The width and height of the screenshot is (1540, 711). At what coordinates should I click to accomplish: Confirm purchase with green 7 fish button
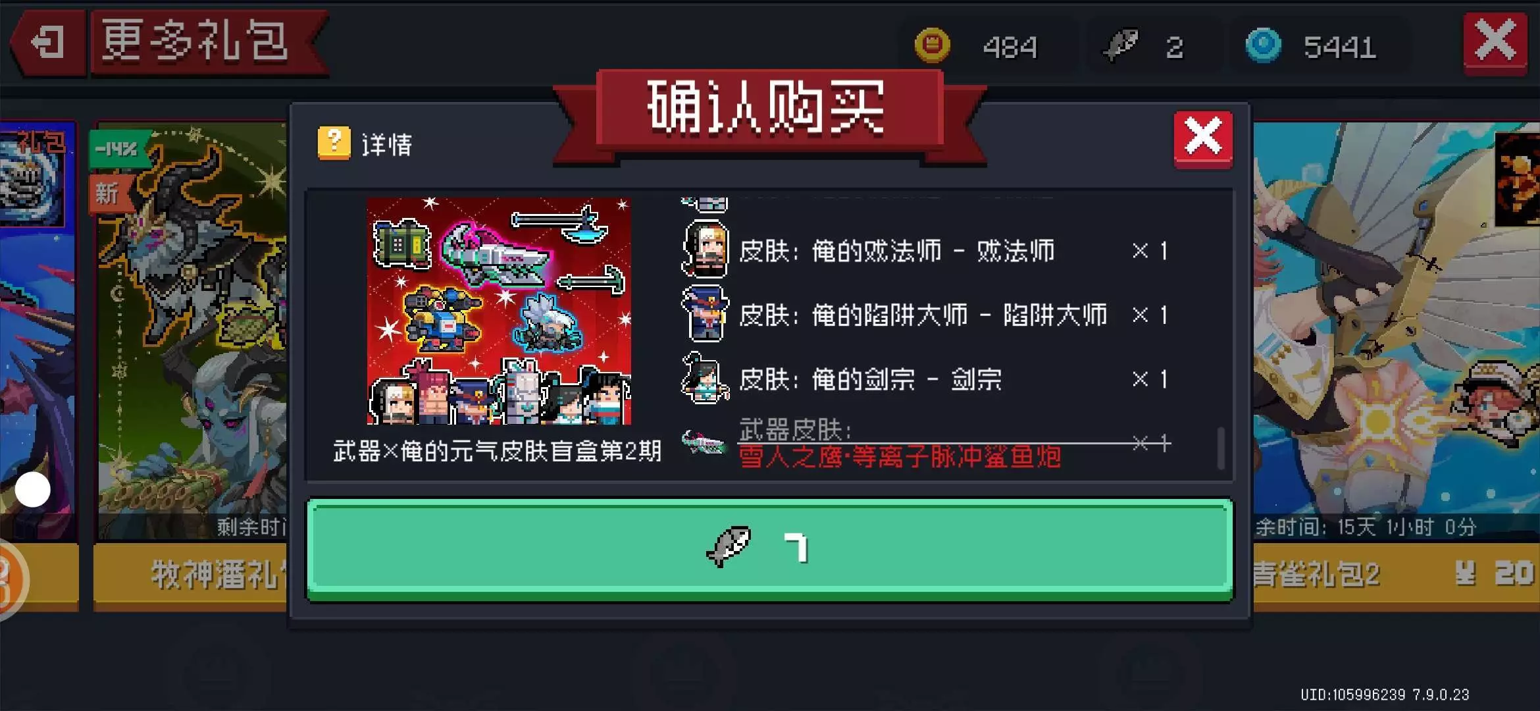pyautogui.click(x=769, y=549)
